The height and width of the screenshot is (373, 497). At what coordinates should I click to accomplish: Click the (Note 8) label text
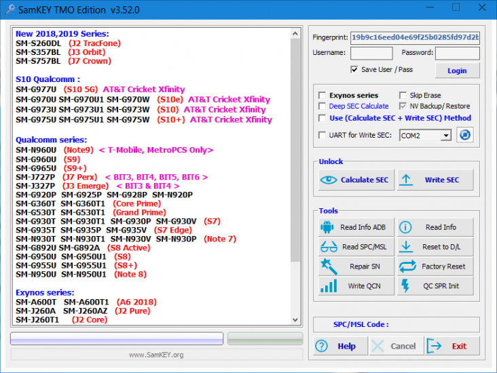(130, 274)
